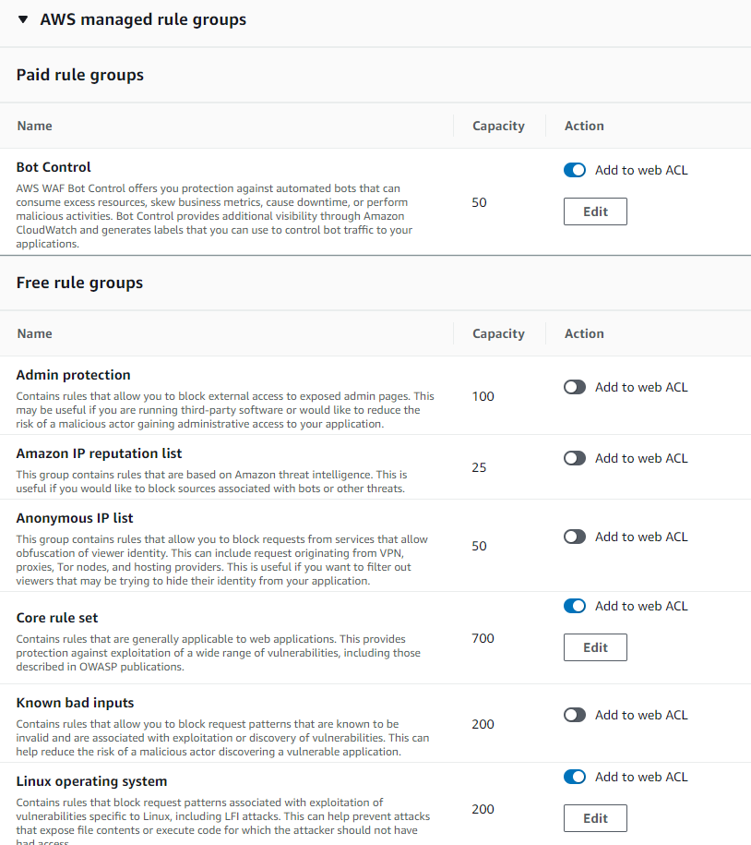Disable Linux operating system toggle
This screenshot has height=845, width=751.
(x=575, y=777)
